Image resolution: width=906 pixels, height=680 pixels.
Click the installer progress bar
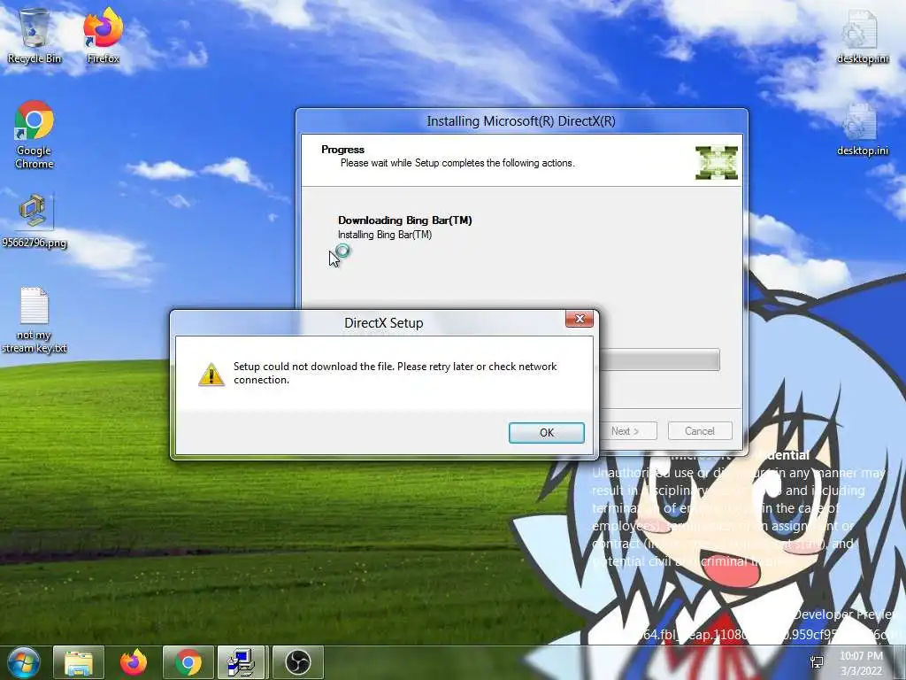pos(659,359)
